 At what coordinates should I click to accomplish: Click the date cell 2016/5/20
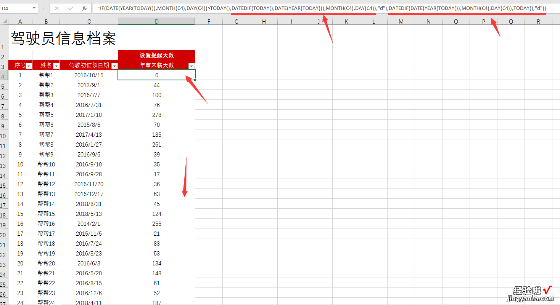tap(89, 273)
